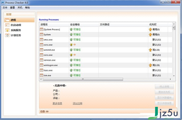Select the [System Process] name text
This screenshot has width=182, height=120.
click(x=52, y=30)
